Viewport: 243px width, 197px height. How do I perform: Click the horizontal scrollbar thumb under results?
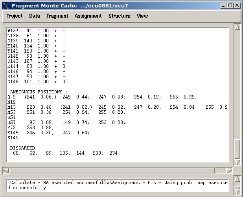point(112,170)
